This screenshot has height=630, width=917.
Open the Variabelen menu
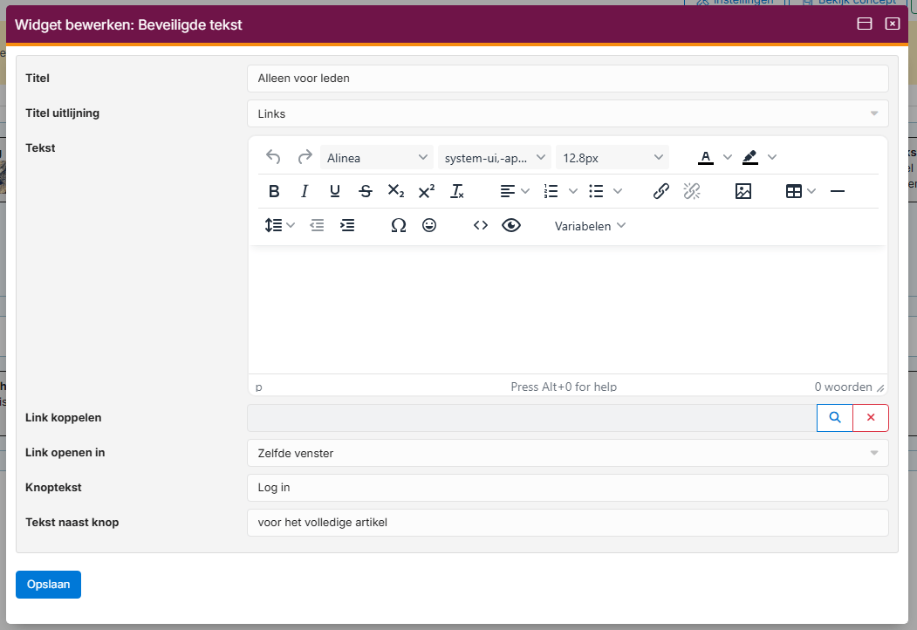pyautogui.click(x=590, y=225)
